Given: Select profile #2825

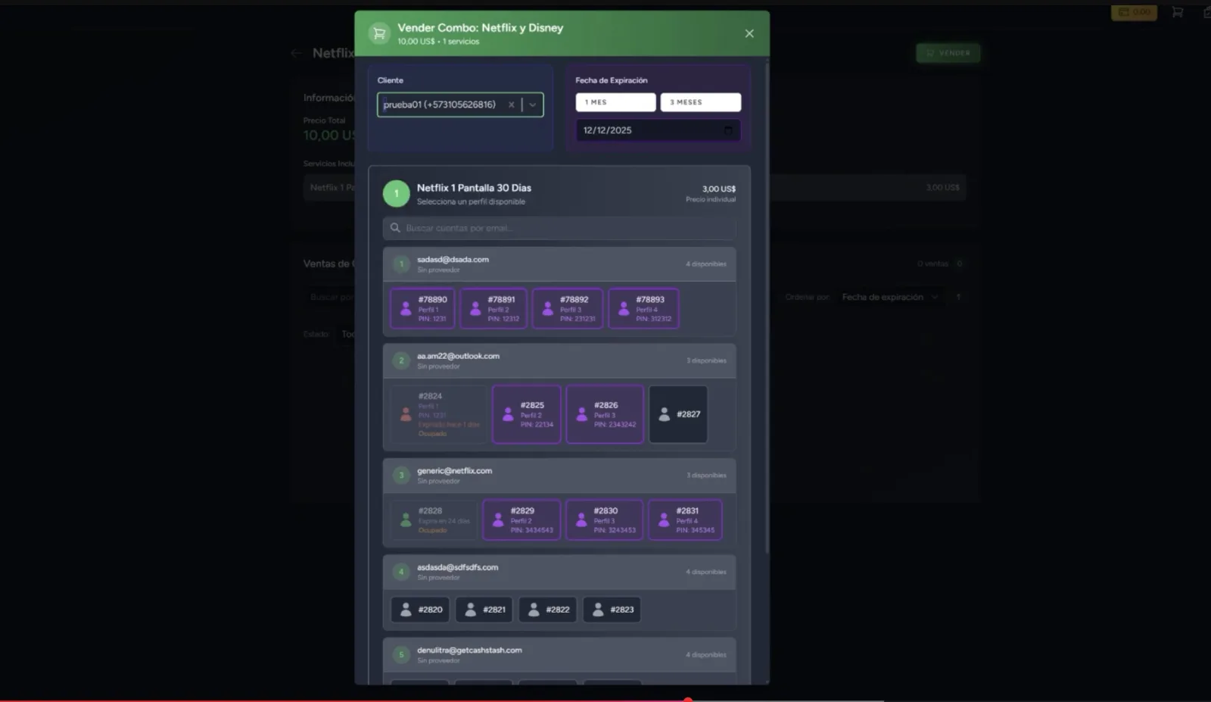Looking at the screenshot, I should tap(527, 414).
